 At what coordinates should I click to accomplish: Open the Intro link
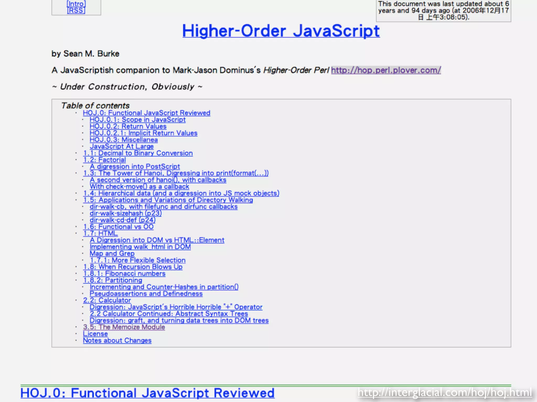click(76, 4)
